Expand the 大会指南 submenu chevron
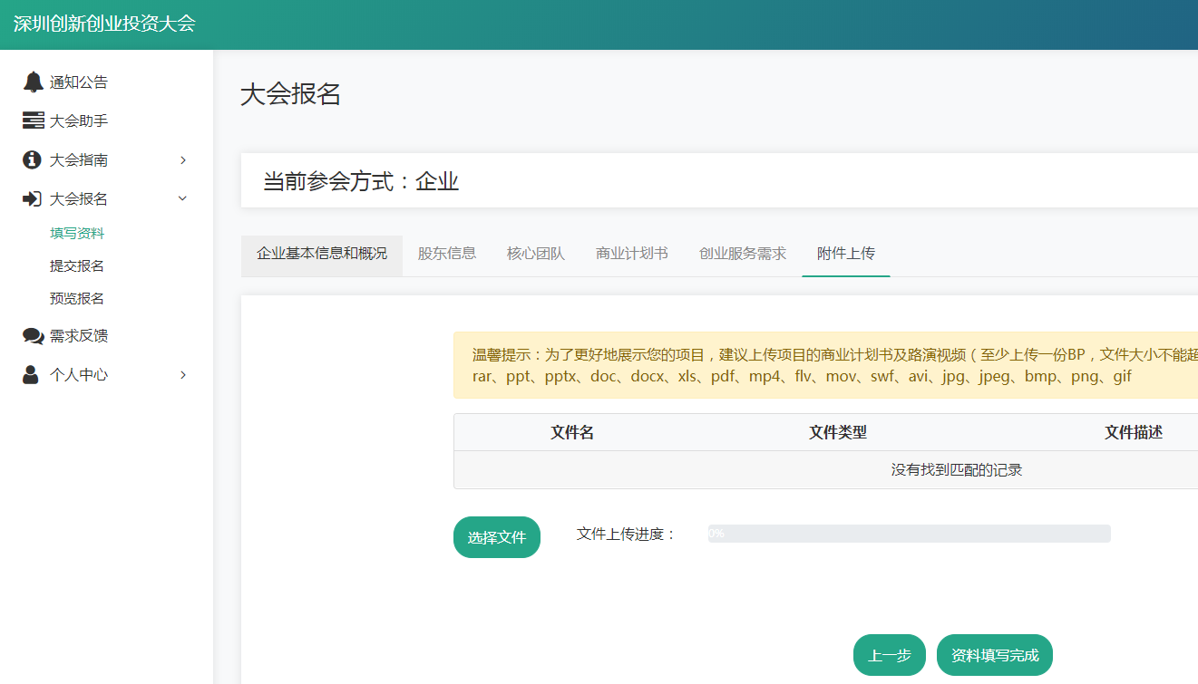 point(183,160)
